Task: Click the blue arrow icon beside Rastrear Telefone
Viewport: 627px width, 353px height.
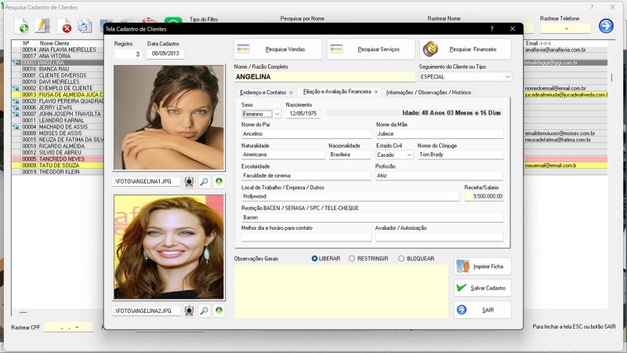Action: pyautogui.click(x=606, y=27)
